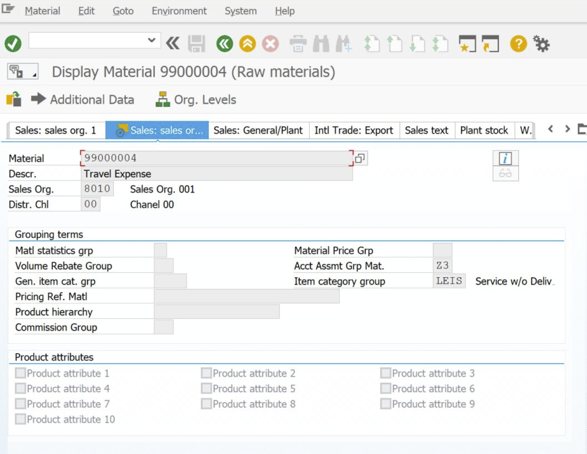The image size is (587, 454).
Task: Open the Environment menu
Action: (179, 11)
